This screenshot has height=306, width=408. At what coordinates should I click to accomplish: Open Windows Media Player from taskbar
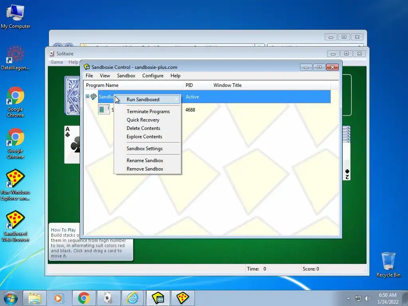(x=59, y=298)
